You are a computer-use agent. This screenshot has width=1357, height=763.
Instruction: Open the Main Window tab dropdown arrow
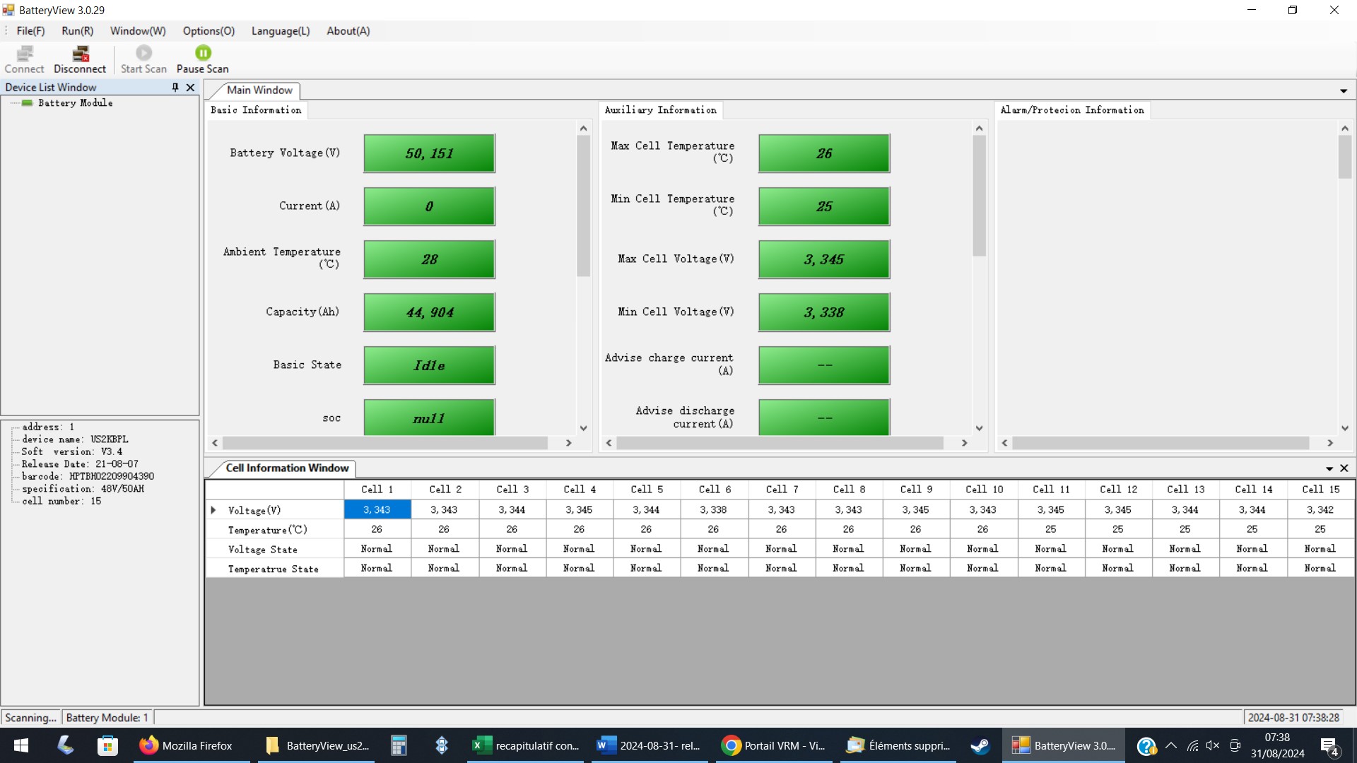[1343, 91]
